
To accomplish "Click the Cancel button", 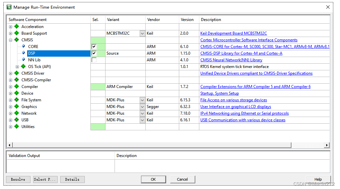I will click(x=182, y=180).
